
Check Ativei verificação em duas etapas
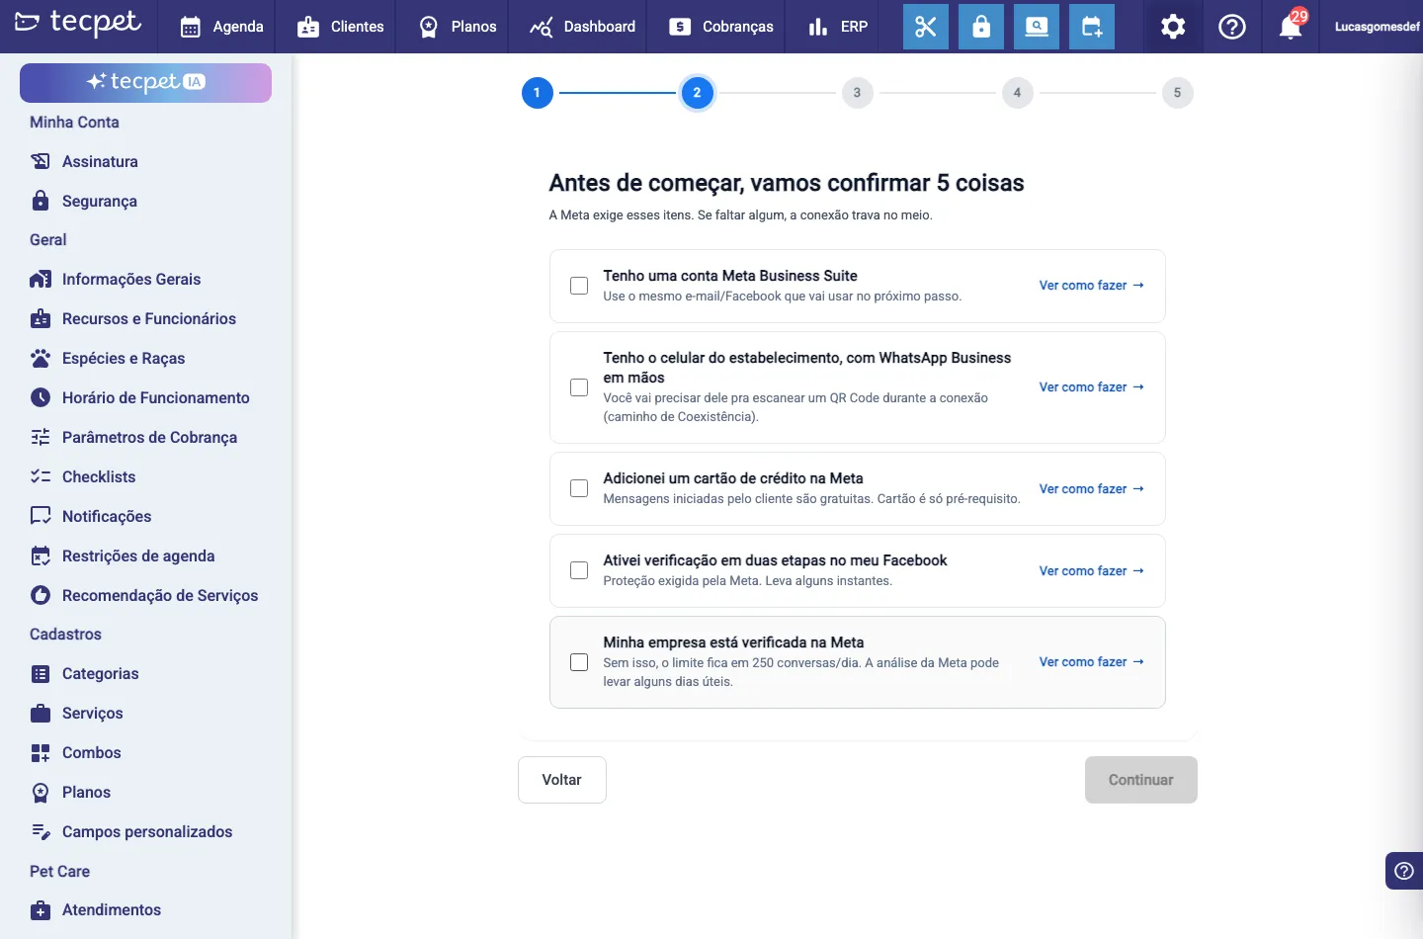pos(579,570)
